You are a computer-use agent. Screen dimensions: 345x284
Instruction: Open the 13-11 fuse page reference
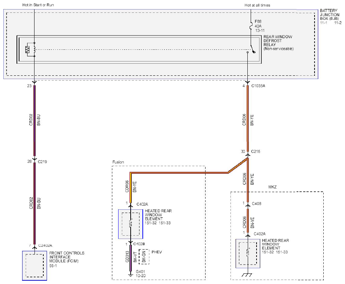260,30
